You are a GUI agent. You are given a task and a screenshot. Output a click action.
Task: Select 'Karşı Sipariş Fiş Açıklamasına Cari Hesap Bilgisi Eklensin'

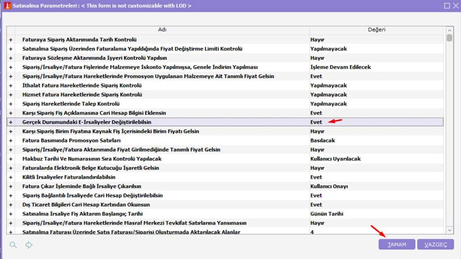point(94,113)
